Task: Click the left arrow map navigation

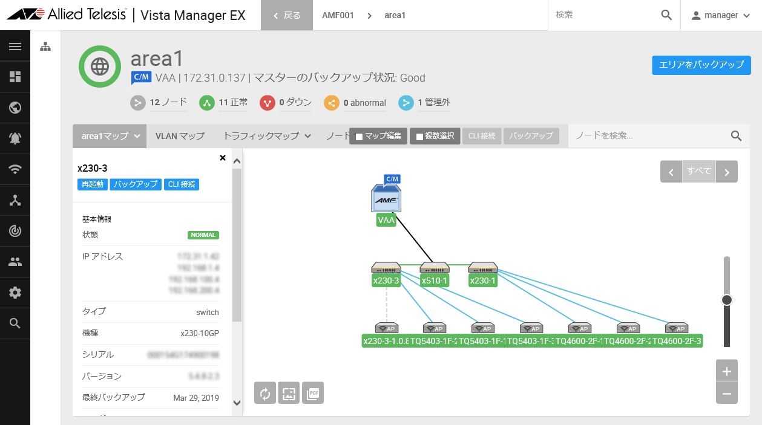Action: click(671, 172)
